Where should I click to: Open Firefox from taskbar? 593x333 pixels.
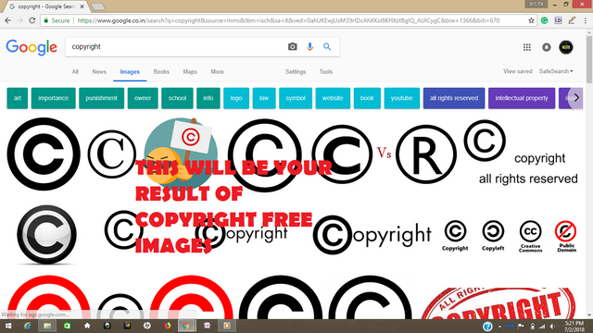pos(167,326)
